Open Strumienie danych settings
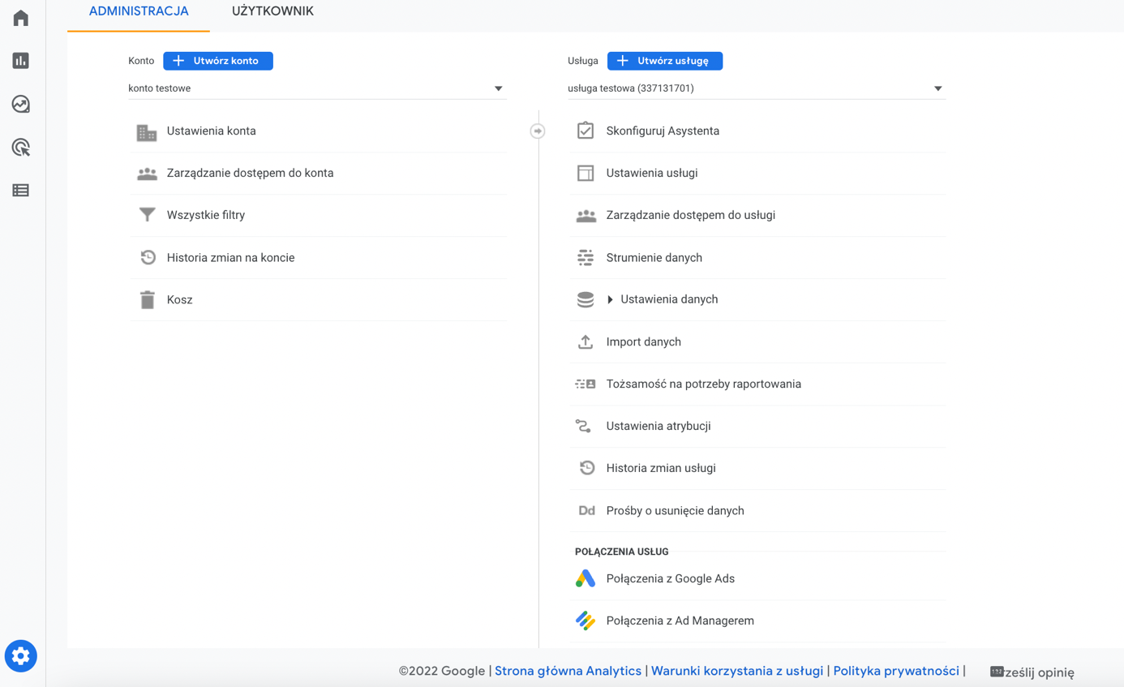Screen dimensions: 1124x687 click(x=654, y=257)
